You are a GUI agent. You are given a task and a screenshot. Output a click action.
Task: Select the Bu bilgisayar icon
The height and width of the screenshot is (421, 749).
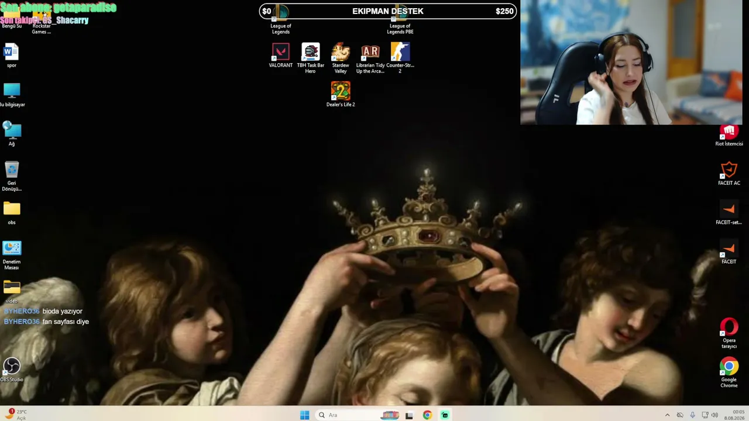(x=12, y=95)
